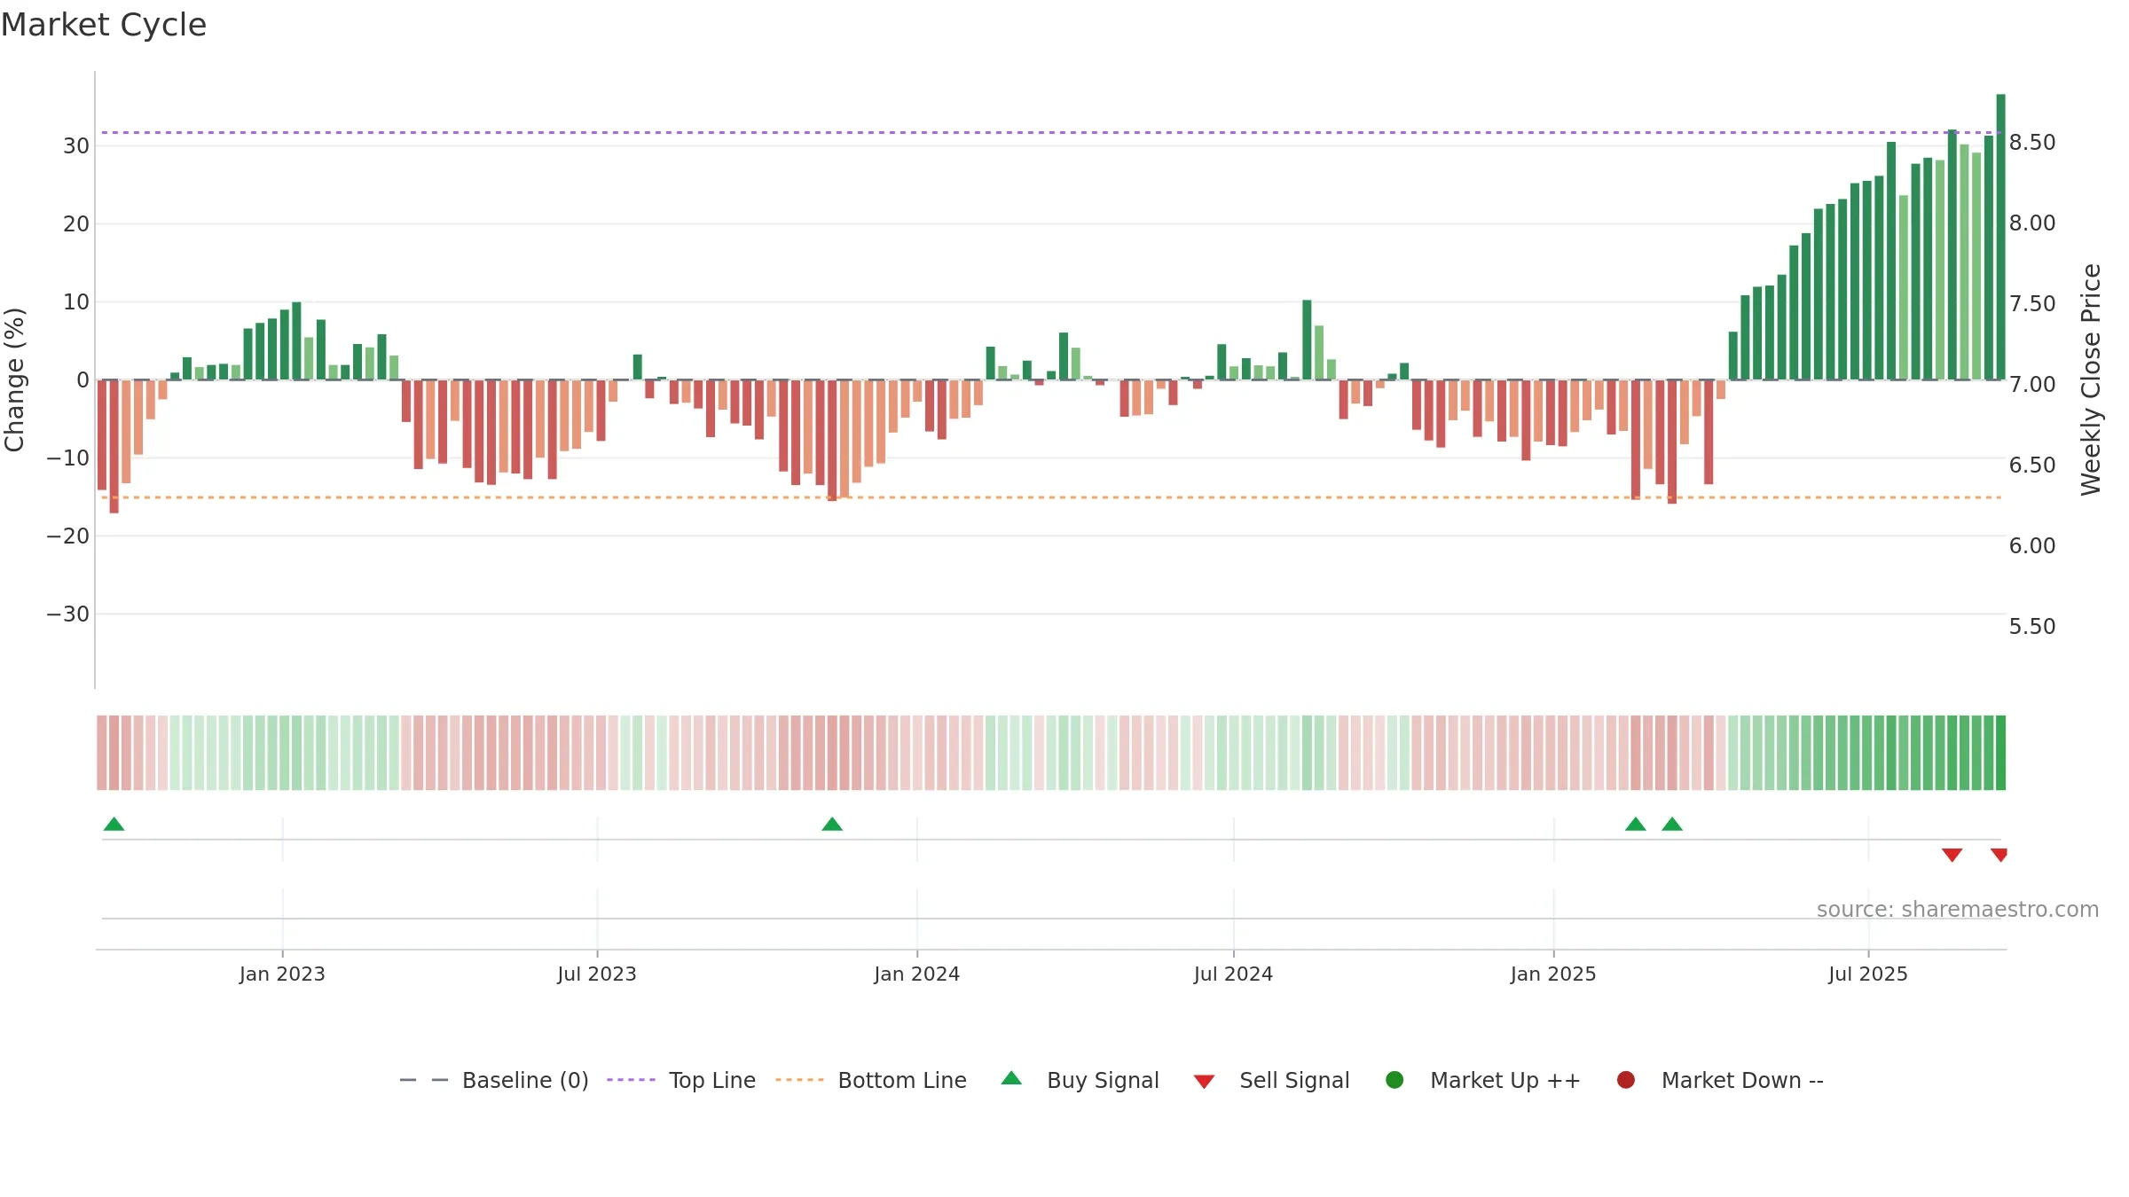Select the first buy signal marker after Jan 2025
The image size is (2129, 1197).
1636,824
